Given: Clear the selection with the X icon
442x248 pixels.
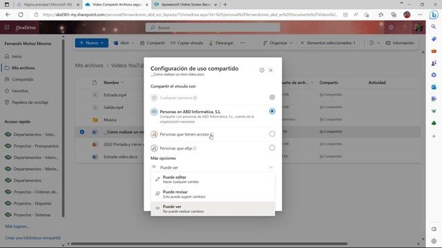Looking at the screenshot, I should point(302,43).
